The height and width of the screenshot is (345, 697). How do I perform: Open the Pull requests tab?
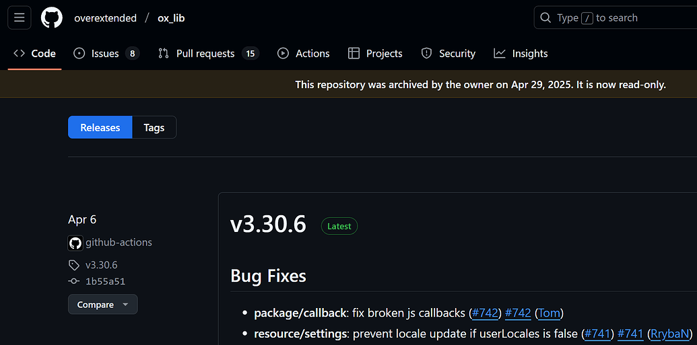[209, 54]
